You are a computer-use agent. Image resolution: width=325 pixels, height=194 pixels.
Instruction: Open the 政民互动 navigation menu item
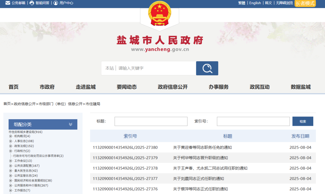click(259, 87)
